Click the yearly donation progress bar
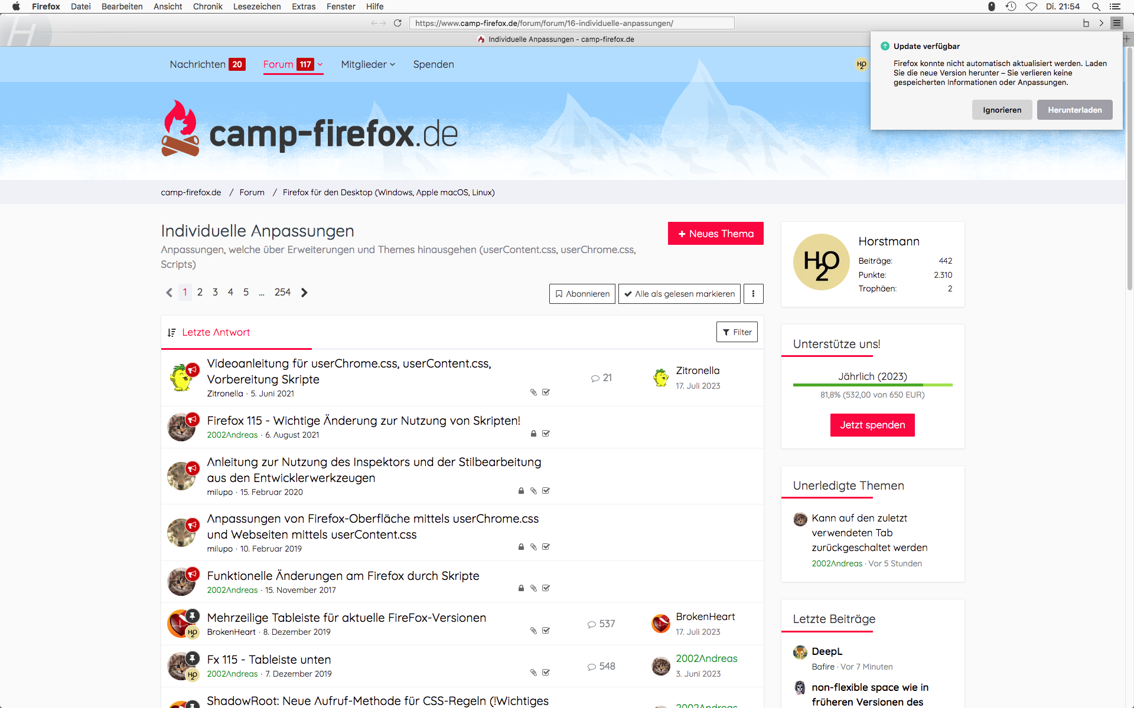The width and height of the screenshot is (1134, 708). 872,385
